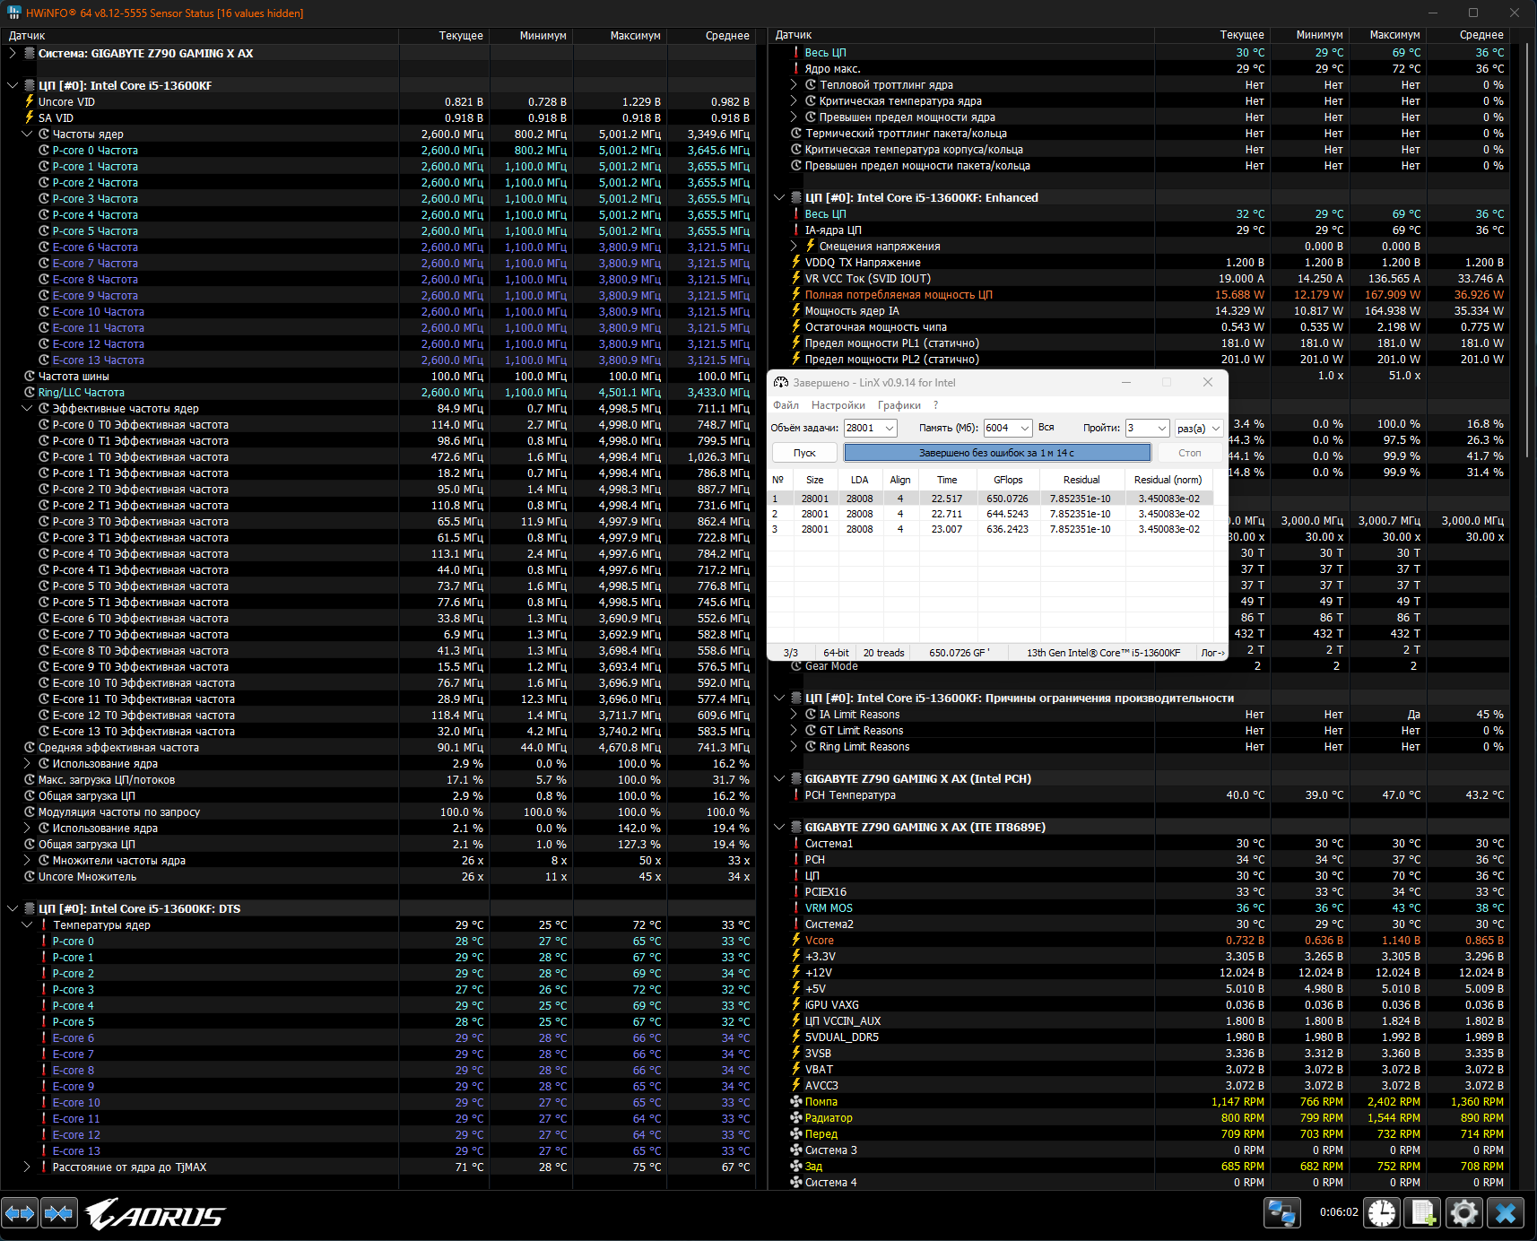Open sensor settings via the gear icon

coord(1464,1213)
